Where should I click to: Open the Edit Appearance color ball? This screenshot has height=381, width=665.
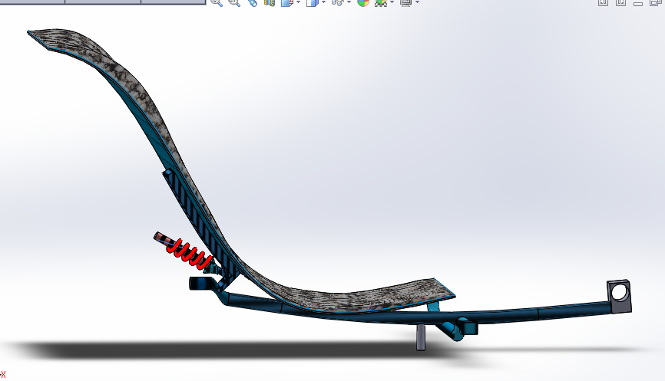point(363,2)
